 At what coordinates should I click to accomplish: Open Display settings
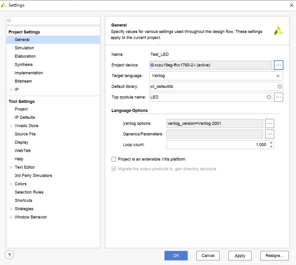point(21,142)
